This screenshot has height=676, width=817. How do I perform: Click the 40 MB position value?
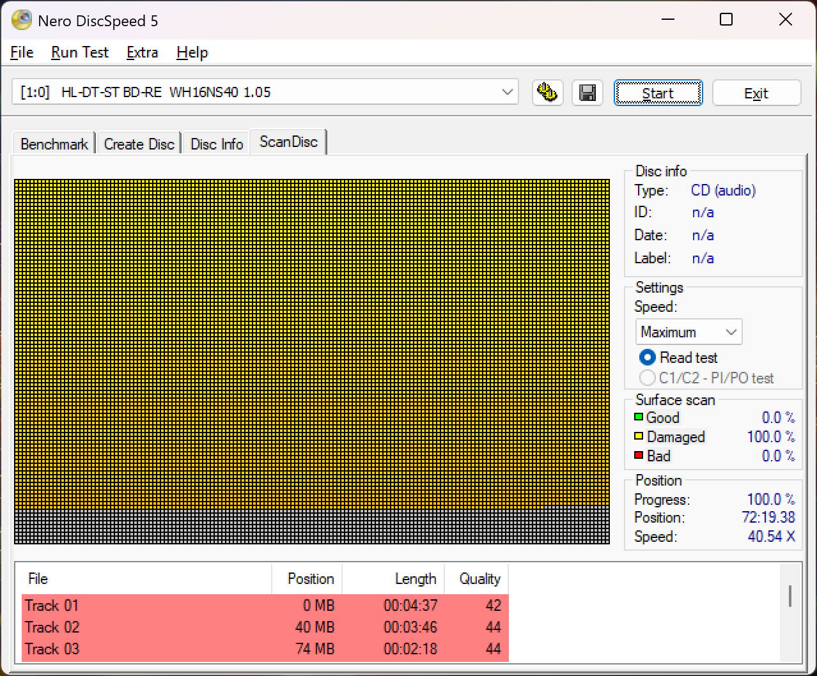coord(315,627)
